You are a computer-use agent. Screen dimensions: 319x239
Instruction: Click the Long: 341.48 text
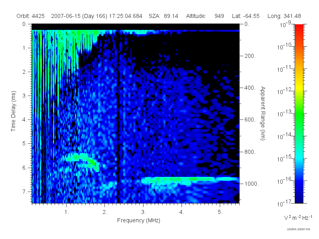coord(284,16)
